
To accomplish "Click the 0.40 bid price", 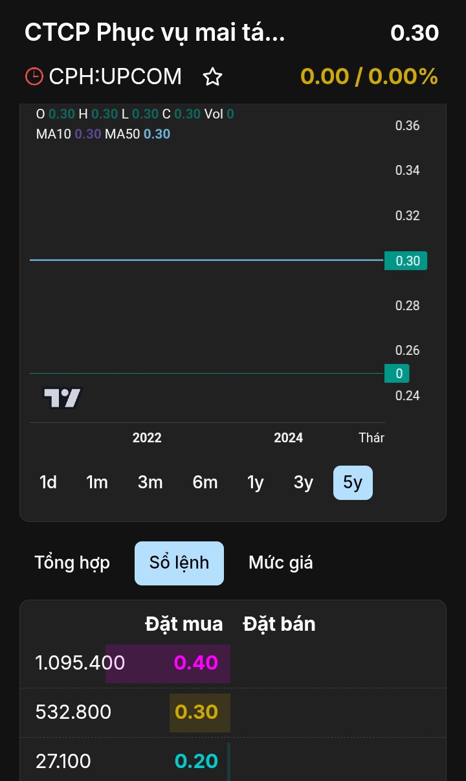I will (x=196, y=662).
